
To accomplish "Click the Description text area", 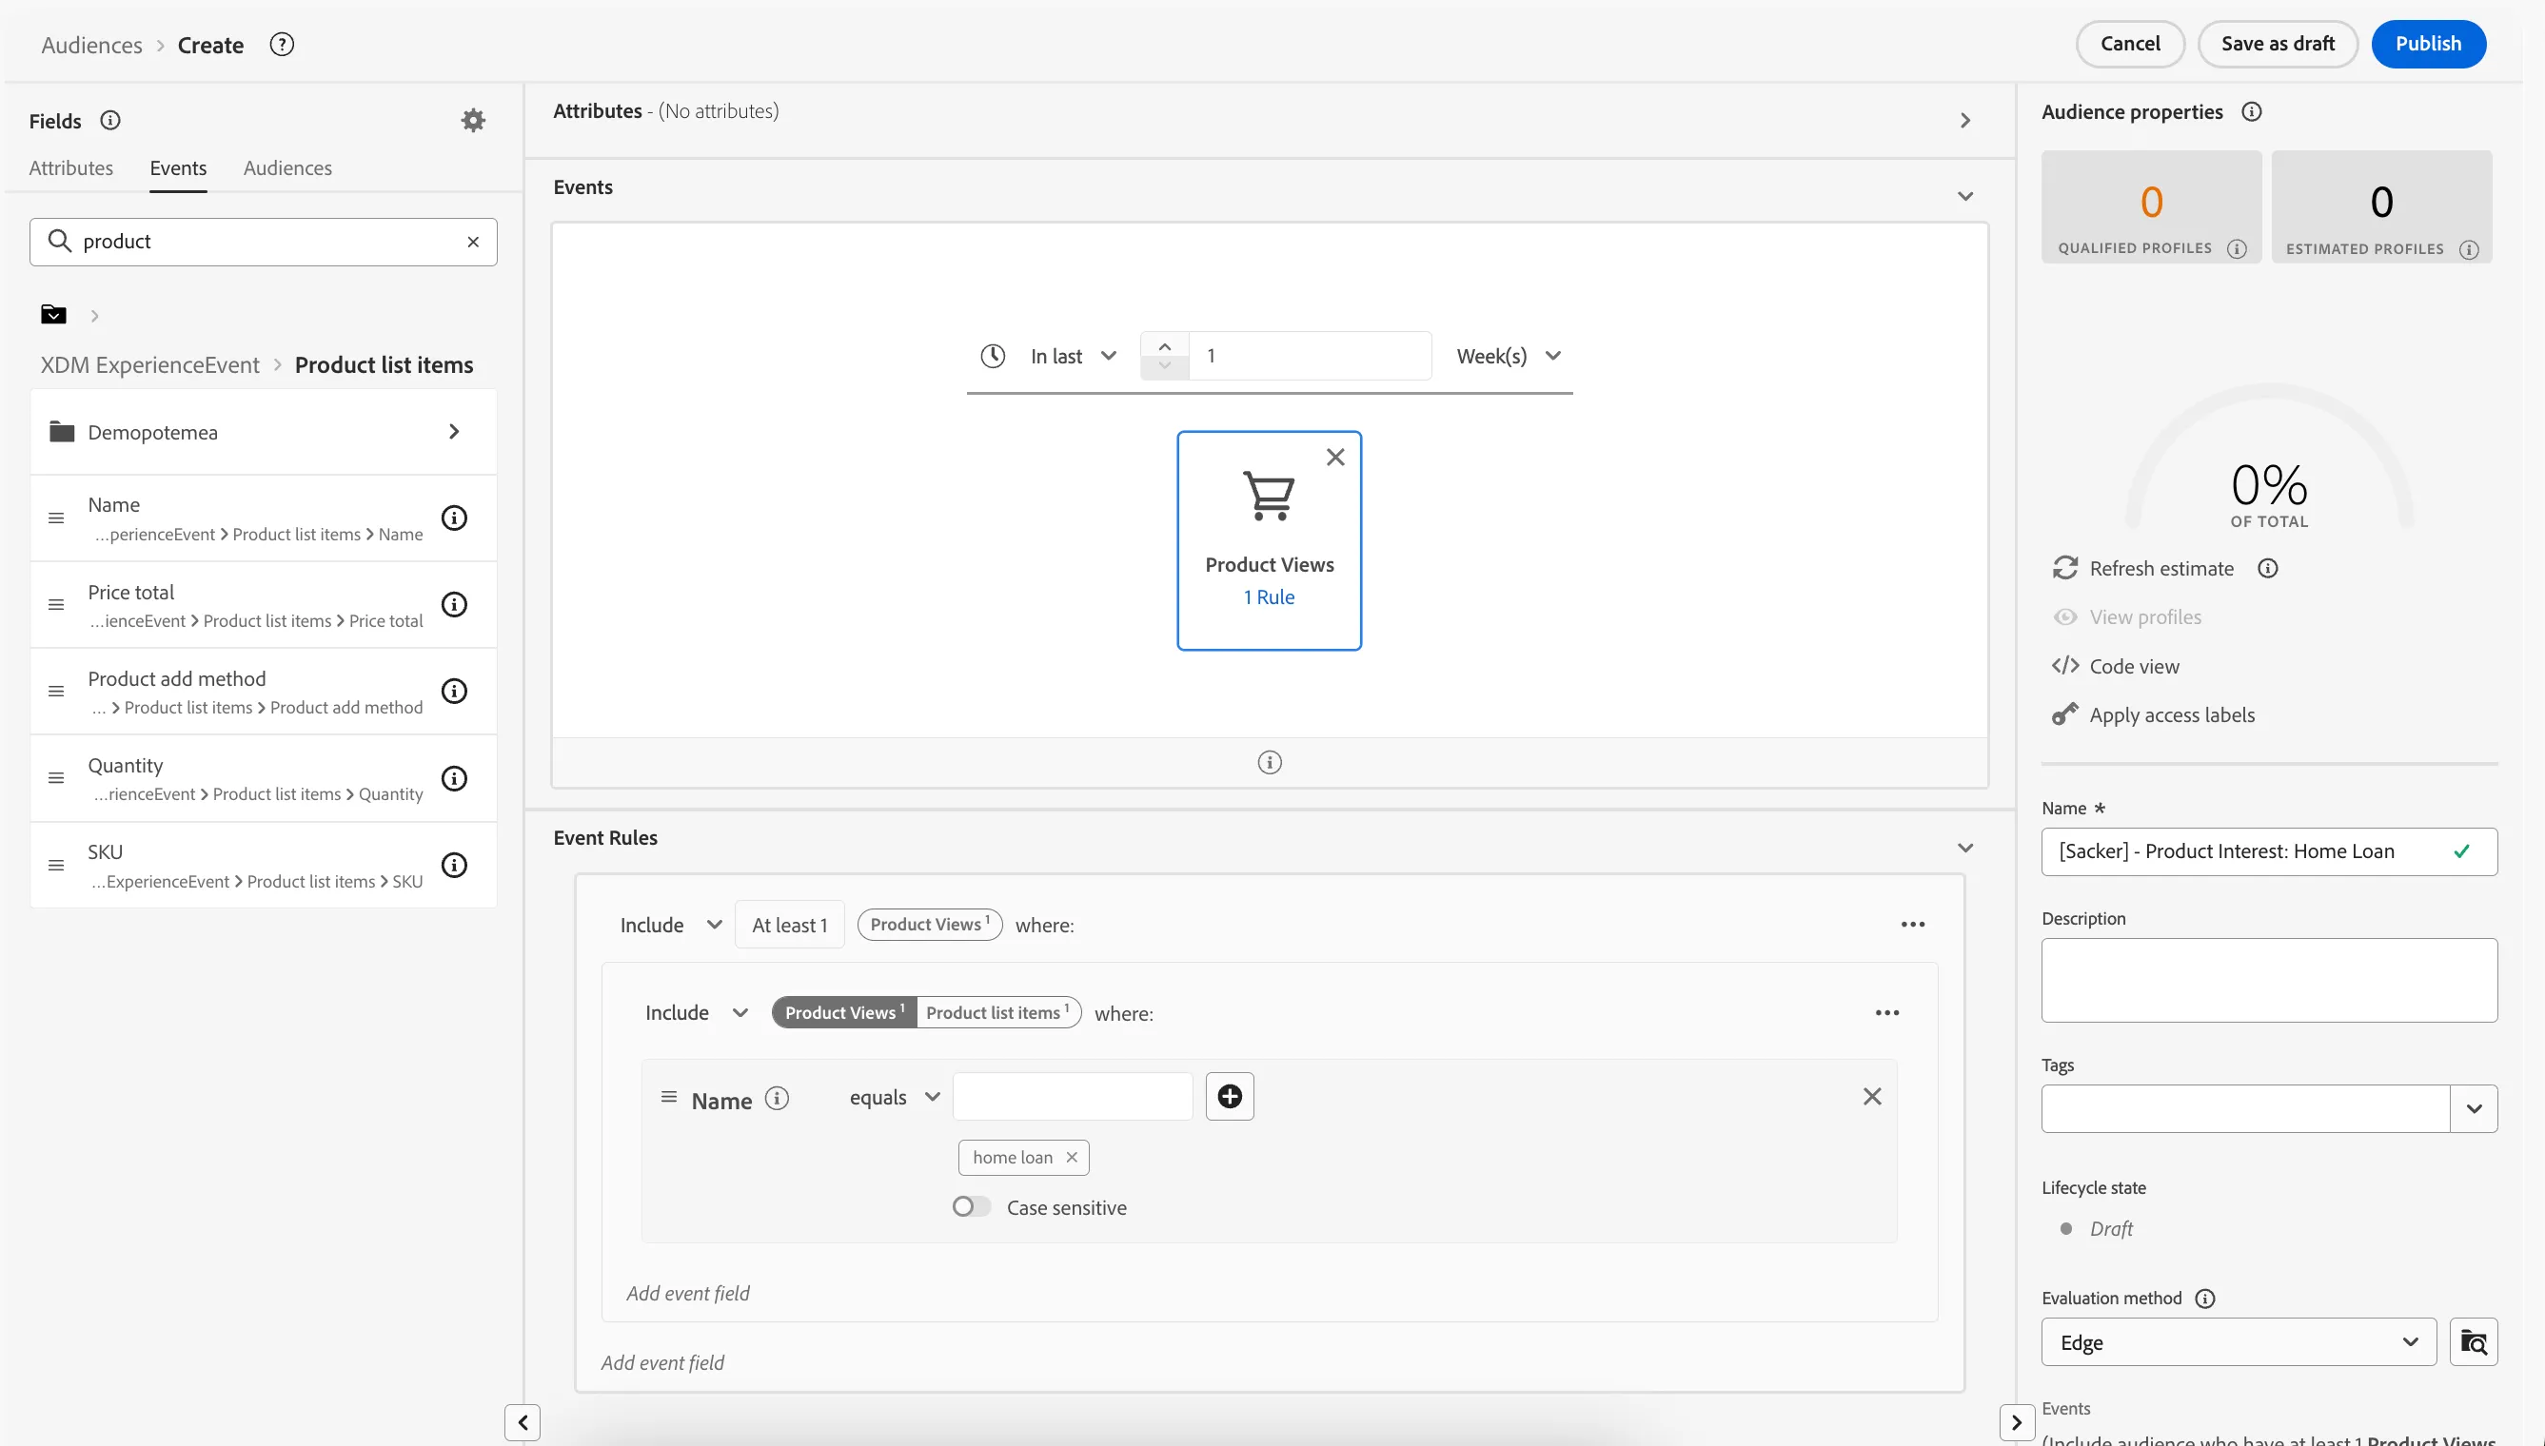I will point(2269,980).
